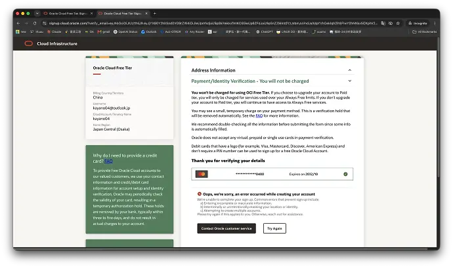
Task: Open the OA bookmark
Action: (x=89, y=31)
